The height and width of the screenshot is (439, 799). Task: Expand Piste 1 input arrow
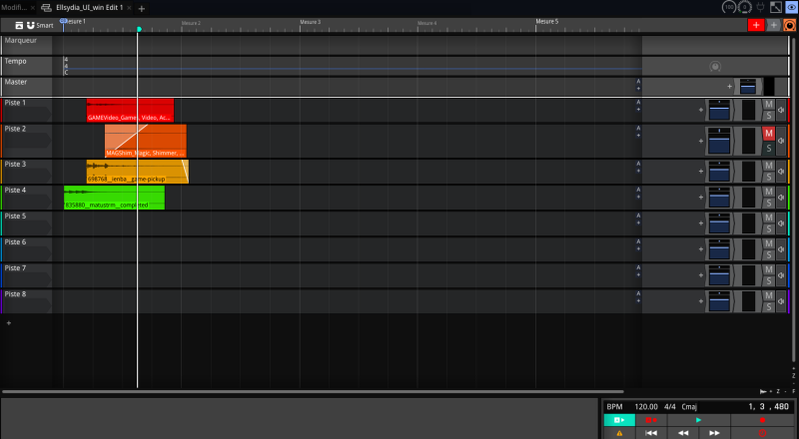(27, 115)
